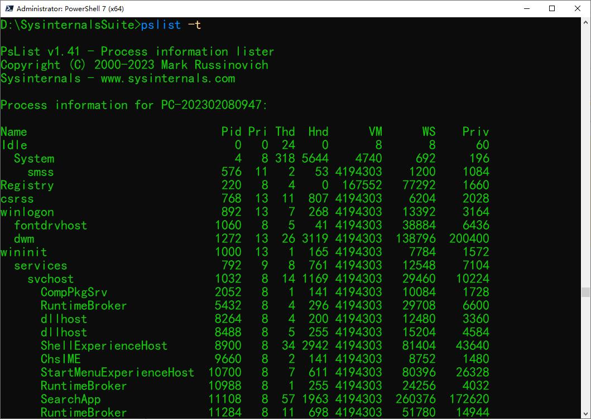Click the 'D:\SysinternalsSuite>' prompt text

tap(70, 25)
